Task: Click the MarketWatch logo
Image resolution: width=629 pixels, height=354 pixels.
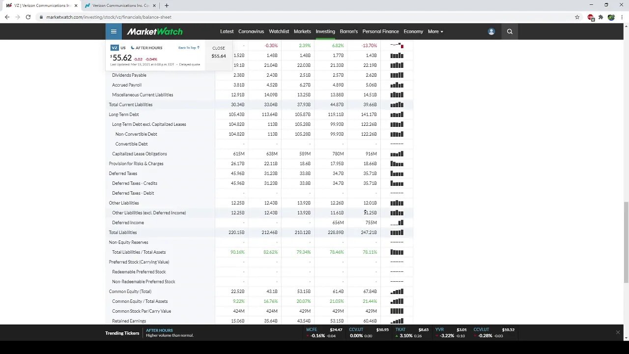Action: (155, 31)
